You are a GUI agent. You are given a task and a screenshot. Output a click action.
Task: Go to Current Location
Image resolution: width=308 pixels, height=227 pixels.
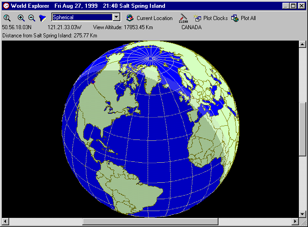[x=154, y=18]
